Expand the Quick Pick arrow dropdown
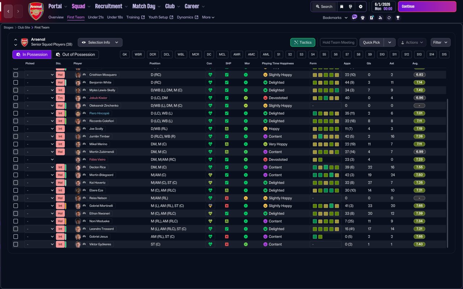Image resolution: width=463 pixels, height=289 pixels. point(390,42)
